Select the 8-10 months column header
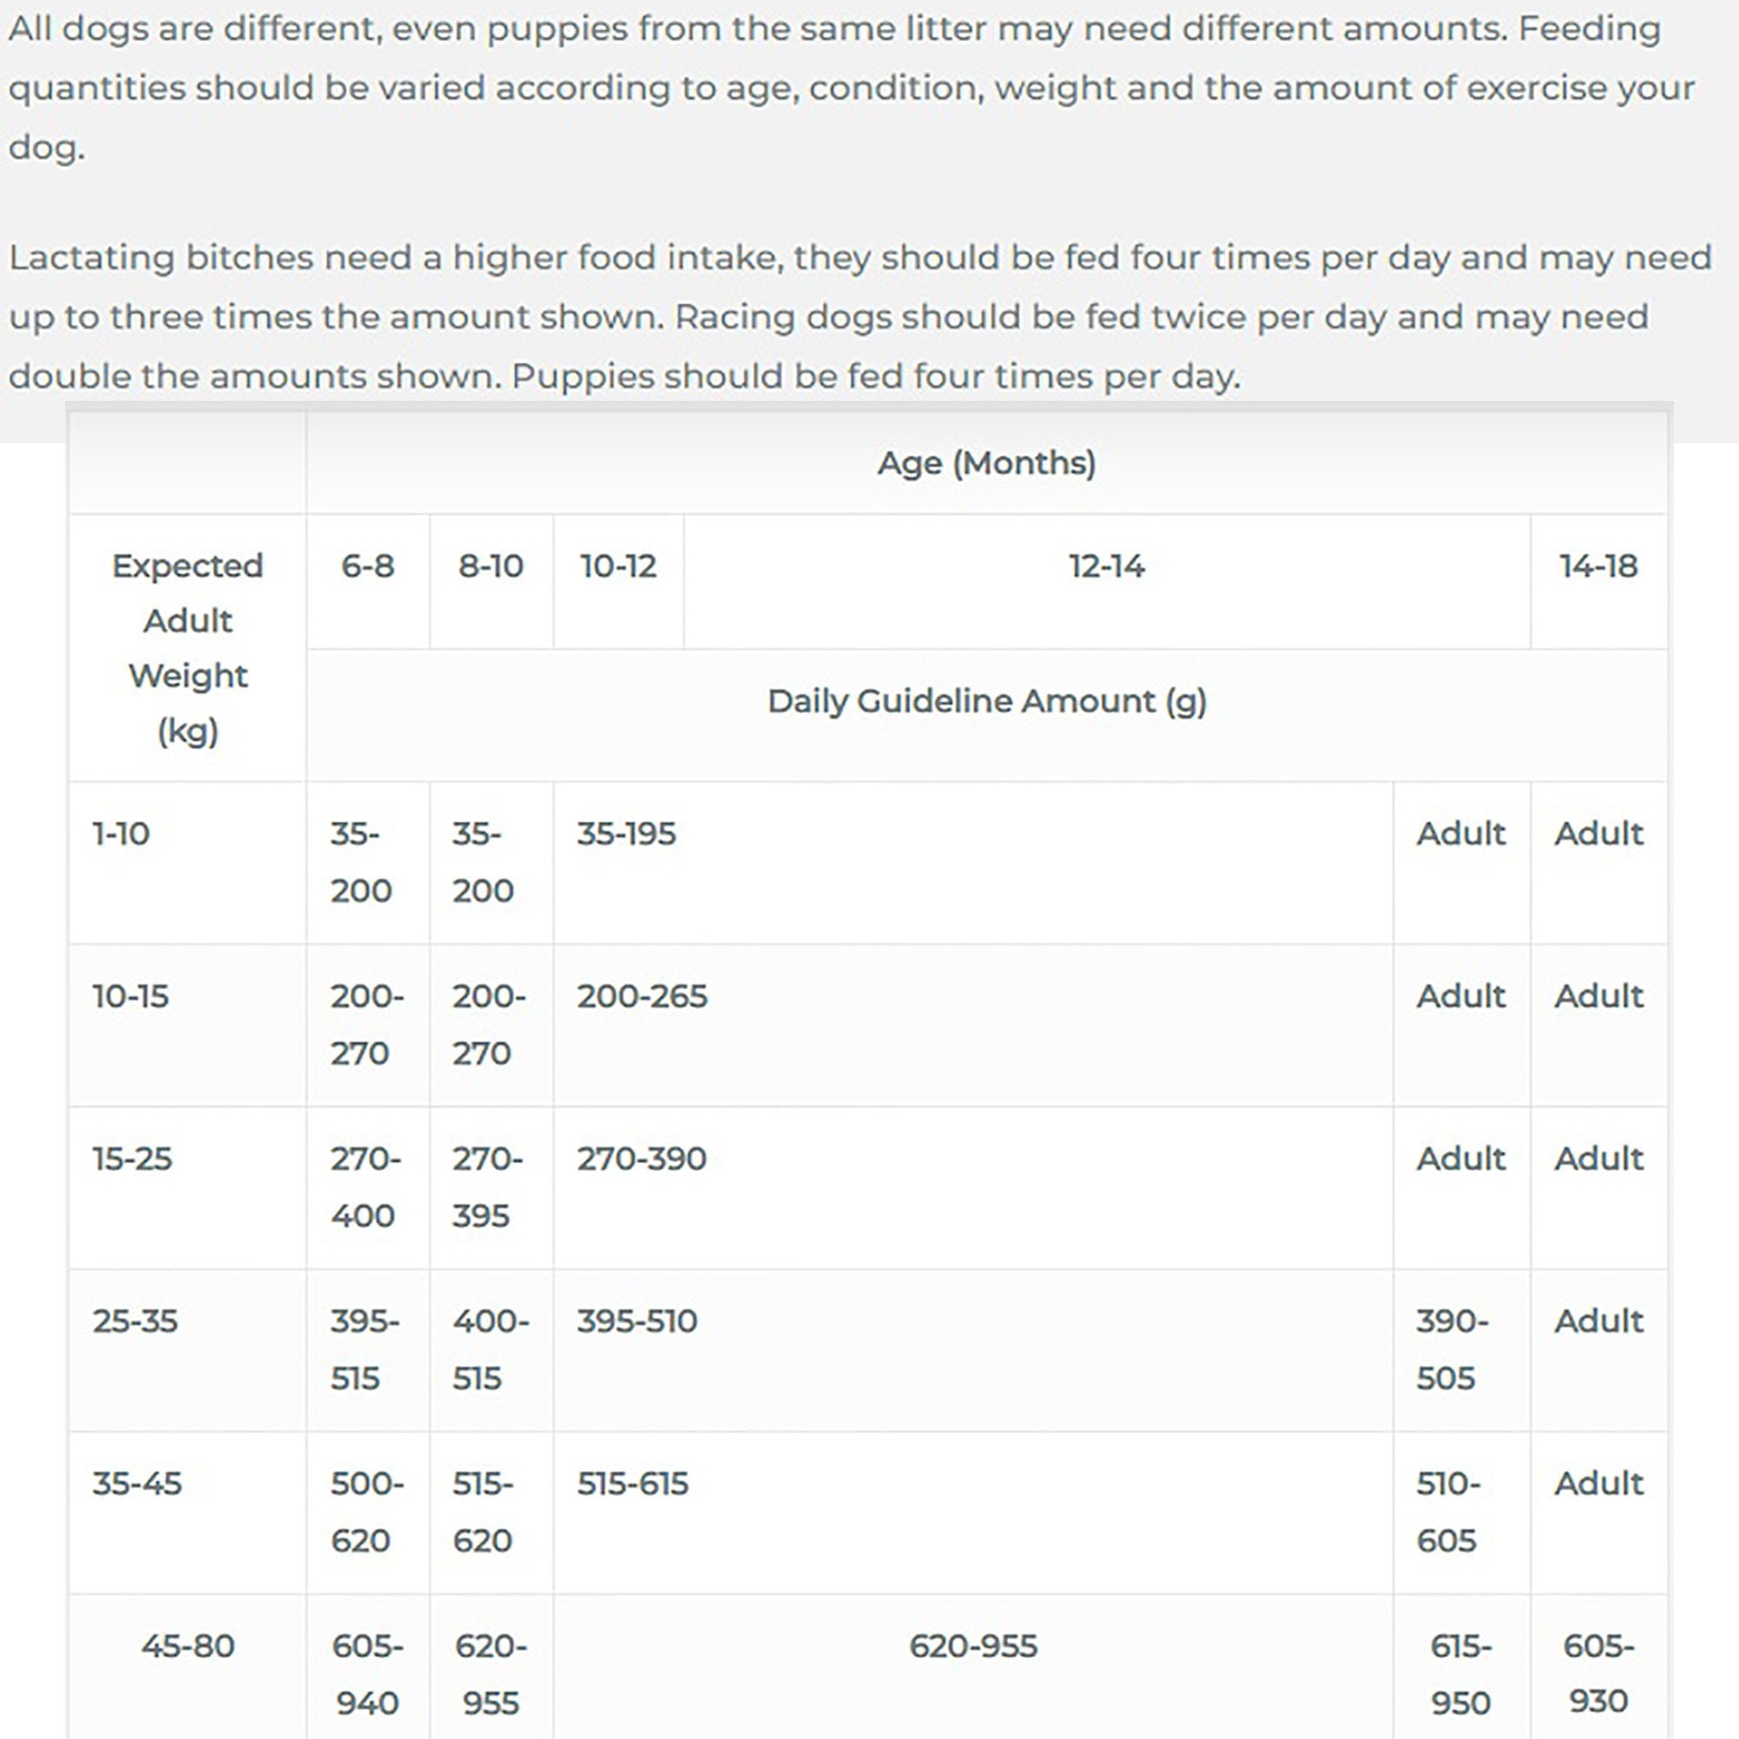This screenshot has width=1739, height=1739. coord(490,566)
